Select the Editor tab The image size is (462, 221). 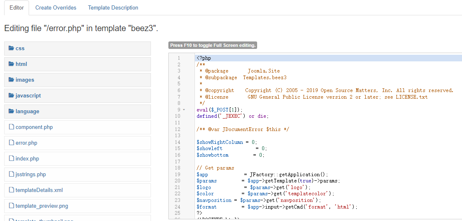pos(17,8)
